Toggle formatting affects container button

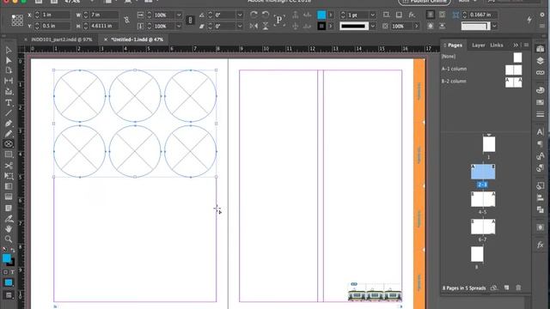point(5,272)
